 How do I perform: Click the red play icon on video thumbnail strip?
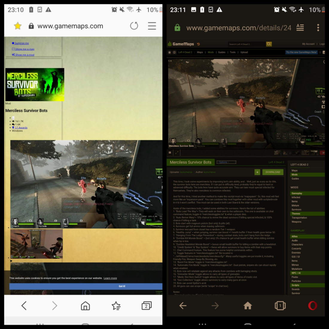(x=323, y=153)
